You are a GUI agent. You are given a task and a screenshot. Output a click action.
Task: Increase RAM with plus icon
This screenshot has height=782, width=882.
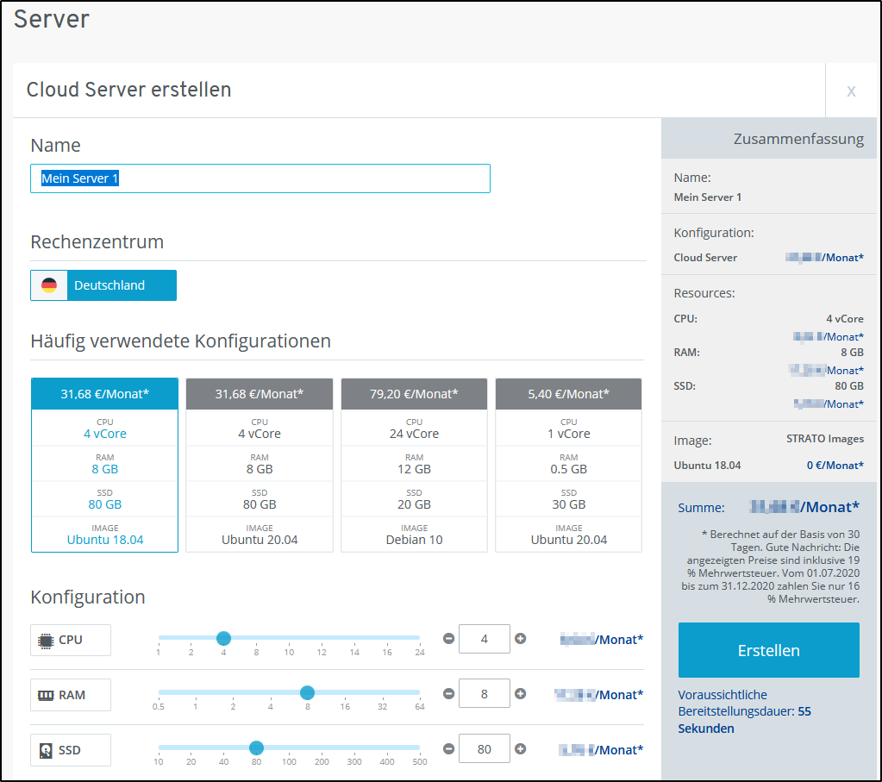[x=520, y=694]
